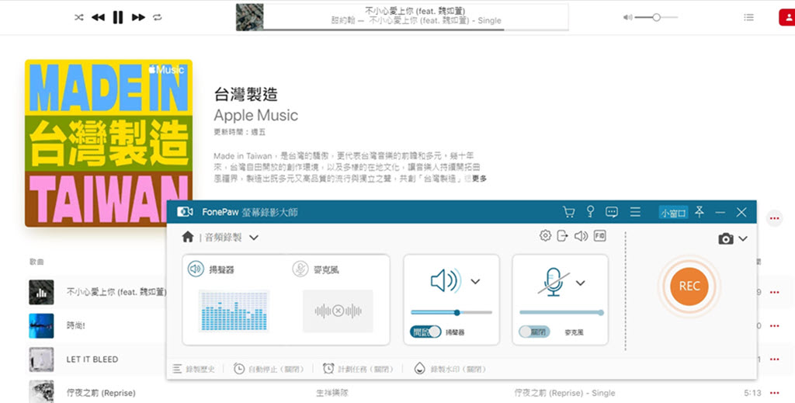The width and height of the screenshot is (795, 403).
Task: Skip to the previous track
Action: 98,17
